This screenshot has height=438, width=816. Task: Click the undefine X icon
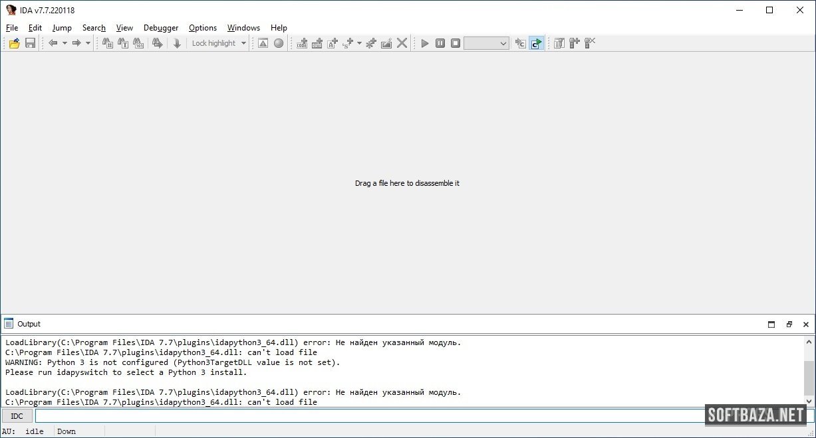[x=402, y=43]
